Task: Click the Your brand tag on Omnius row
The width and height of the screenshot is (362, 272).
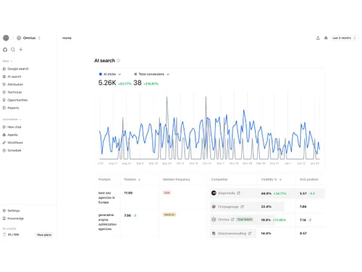Action: tap(245, 220)
